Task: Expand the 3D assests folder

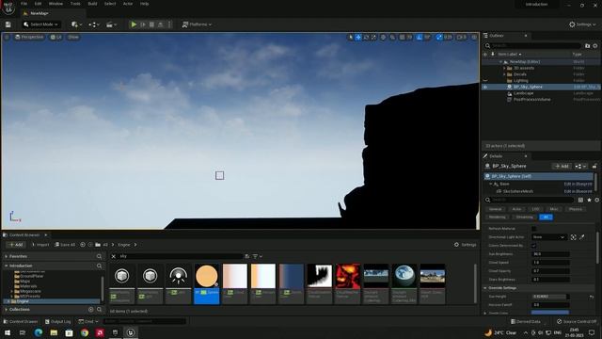Action: click(504, 68)
